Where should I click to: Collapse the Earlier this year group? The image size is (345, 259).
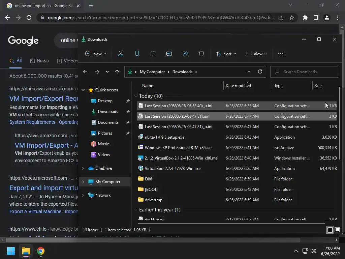[136, 210]
